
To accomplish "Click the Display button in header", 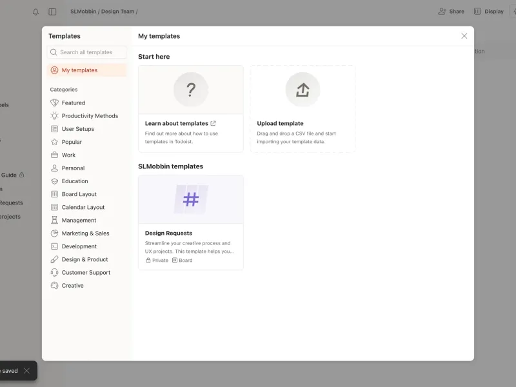I will pos(489,12).
